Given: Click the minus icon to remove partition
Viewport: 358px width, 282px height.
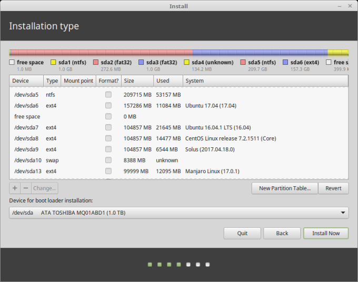Looking at the screenshot, I should [x=26, y=188].
